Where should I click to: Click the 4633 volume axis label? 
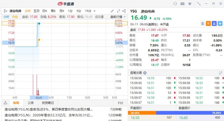click(x=11, y=74)
